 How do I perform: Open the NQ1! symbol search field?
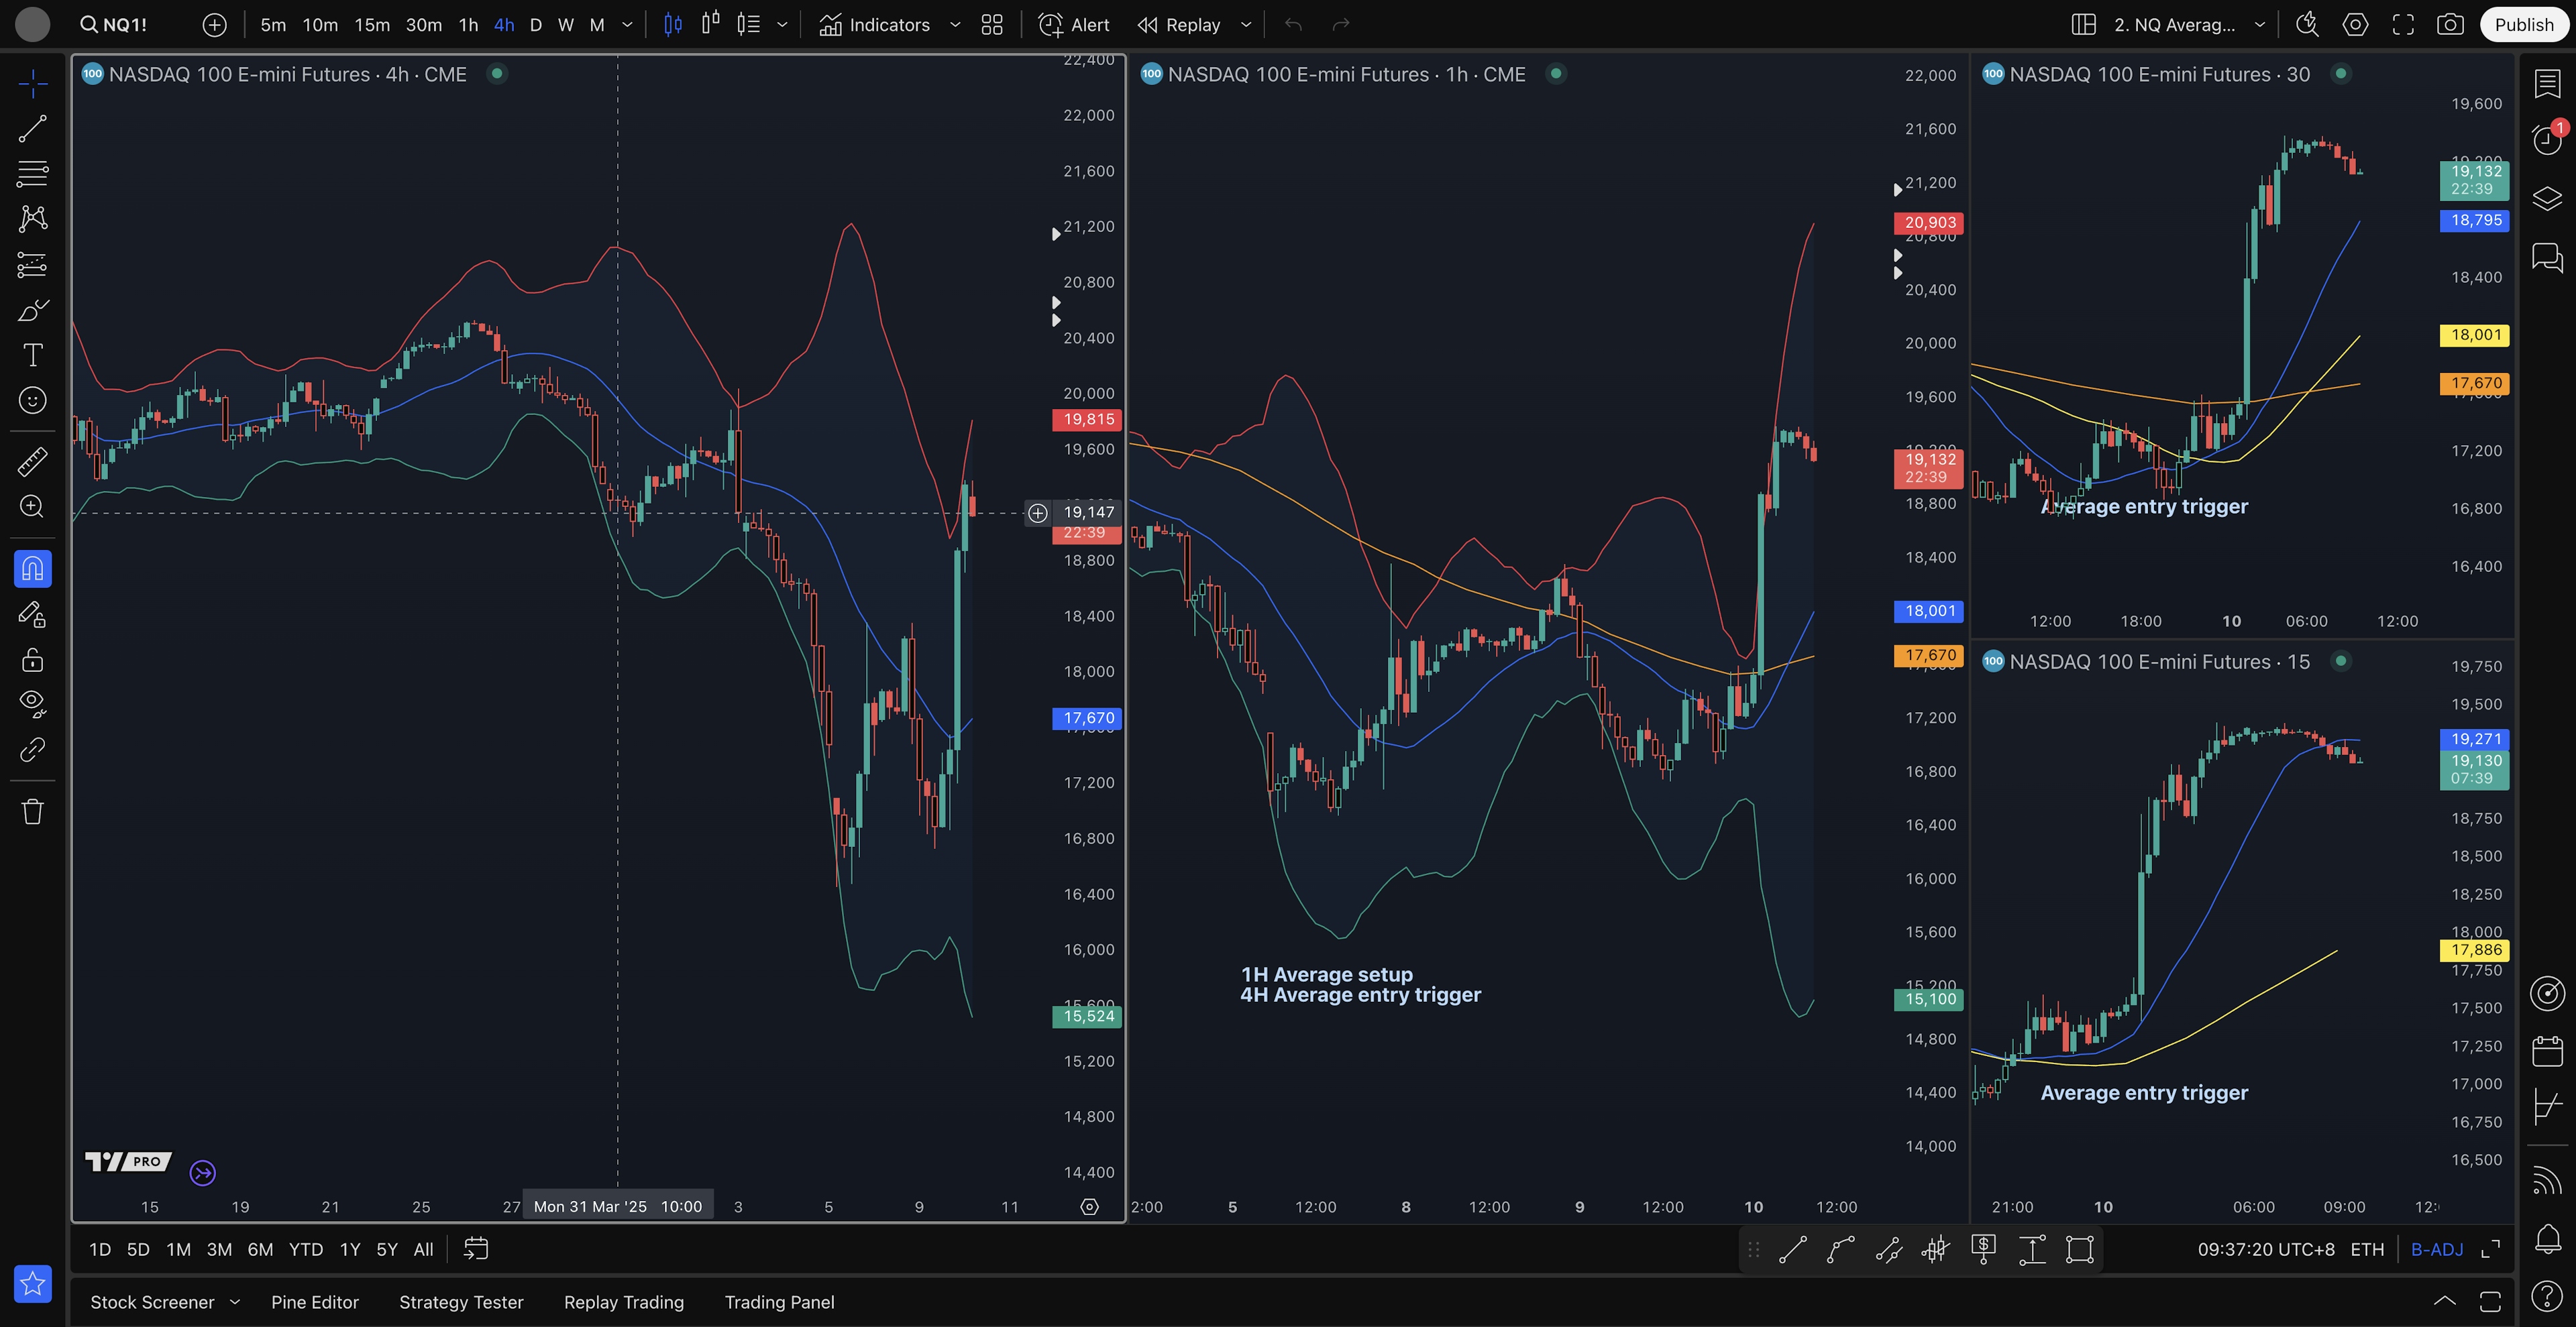114,24
